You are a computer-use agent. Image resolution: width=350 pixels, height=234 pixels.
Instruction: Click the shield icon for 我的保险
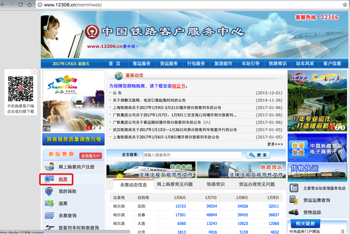click(x=49, y=191)
